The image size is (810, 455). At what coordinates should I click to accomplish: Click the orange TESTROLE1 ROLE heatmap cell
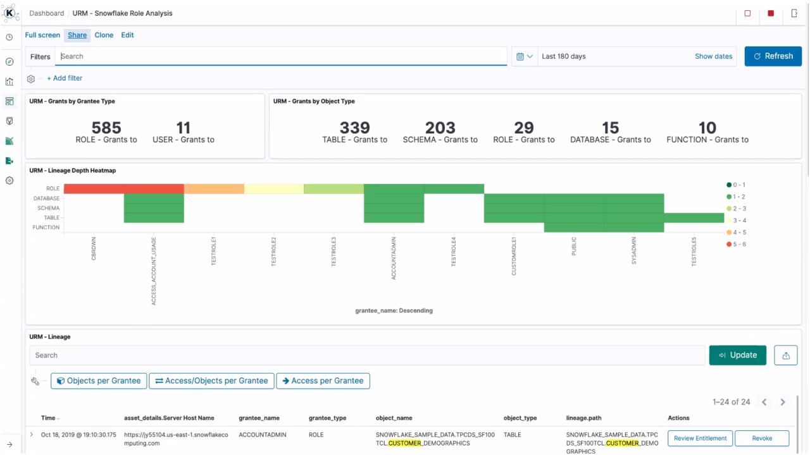(x=214, y=189)
